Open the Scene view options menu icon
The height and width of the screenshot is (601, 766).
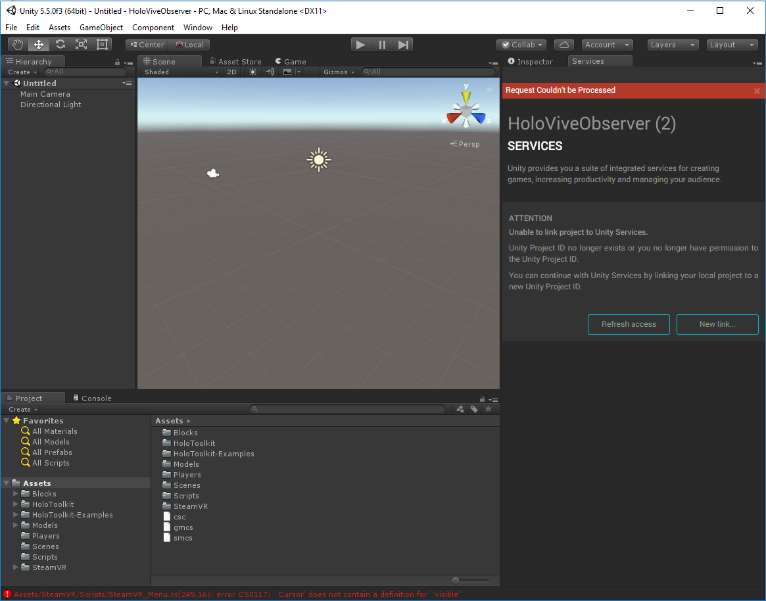click(x=492, y=63)
